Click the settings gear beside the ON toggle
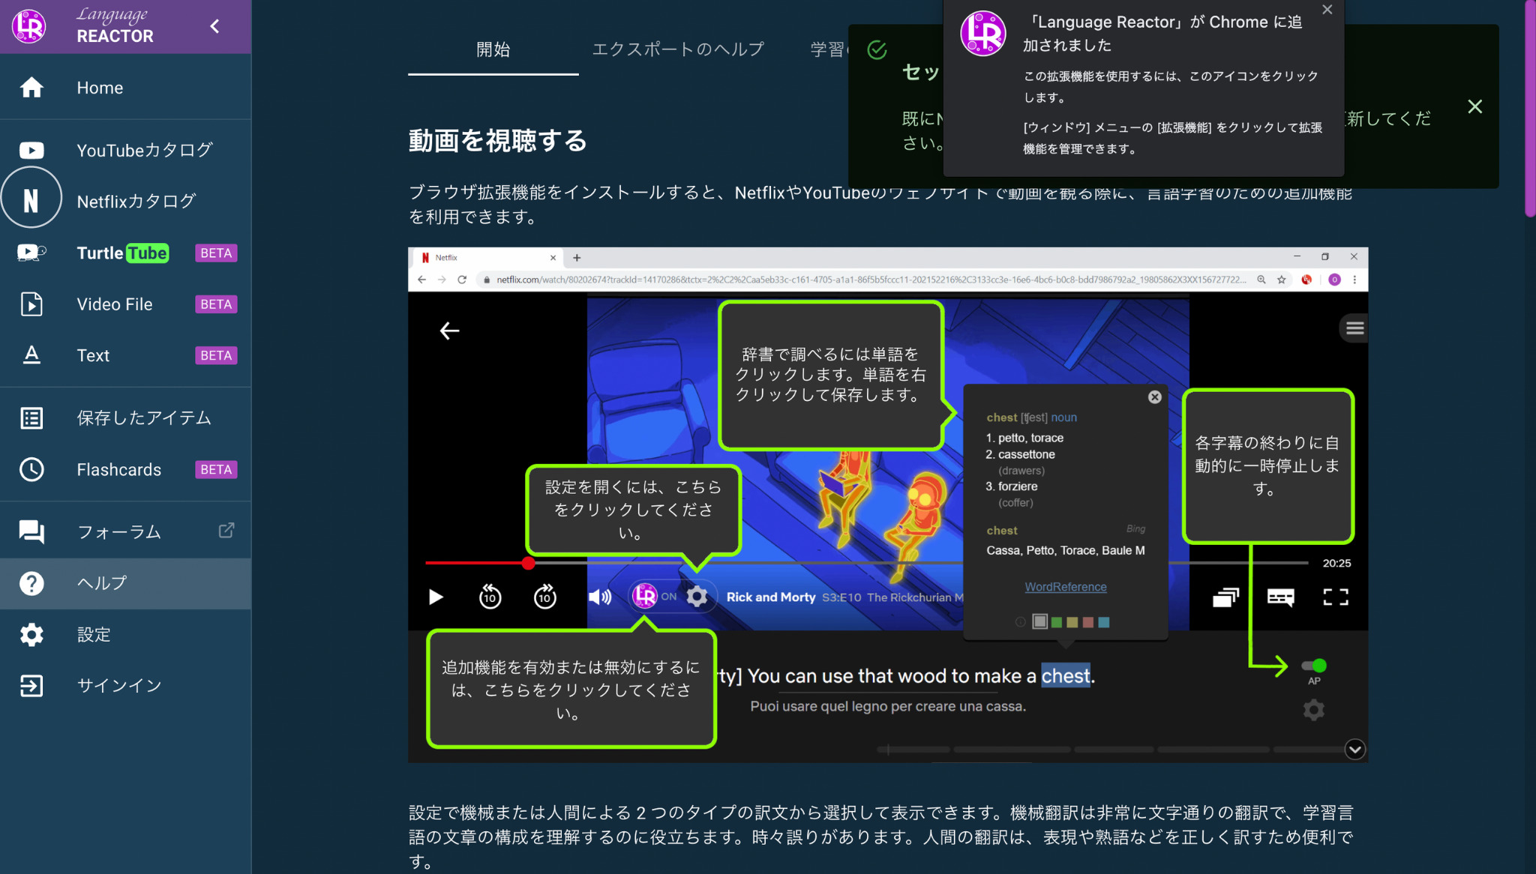This screenshot has height=874, width=1536. 697,597
